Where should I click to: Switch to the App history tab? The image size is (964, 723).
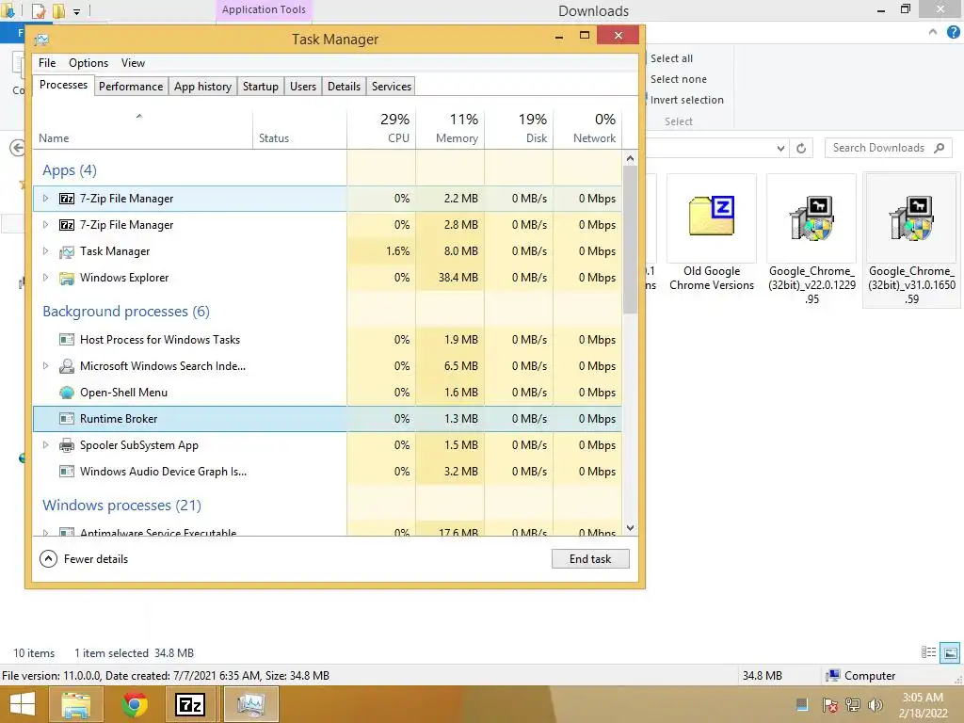(x=202, y=86)
